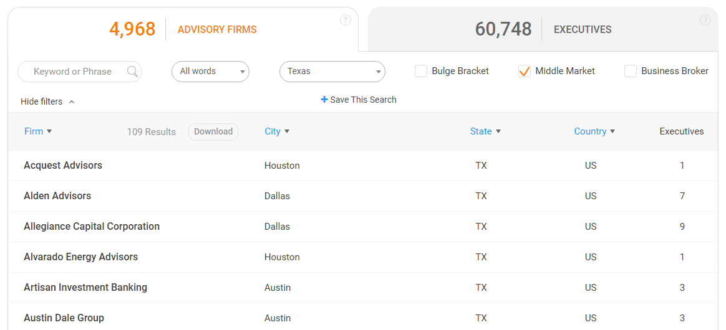Sort by State column arrow

498,131
